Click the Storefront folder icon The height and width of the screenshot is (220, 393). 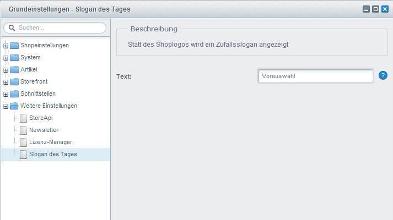click(14, 81)
